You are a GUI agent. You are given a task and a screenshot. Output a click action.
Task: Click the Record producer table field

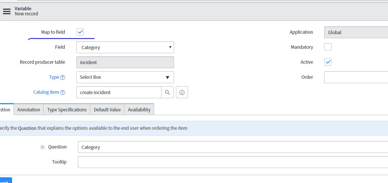click(x=125, y=62)
